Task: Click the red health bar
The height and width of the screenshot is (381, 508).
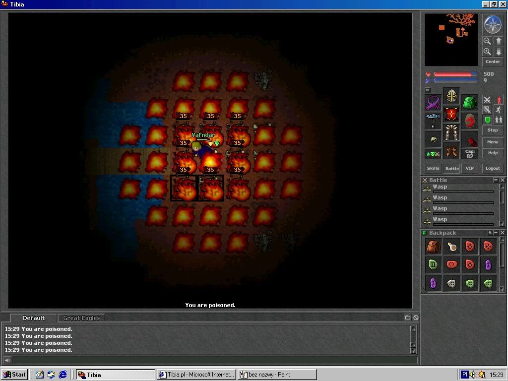Action: click(455, 74)
